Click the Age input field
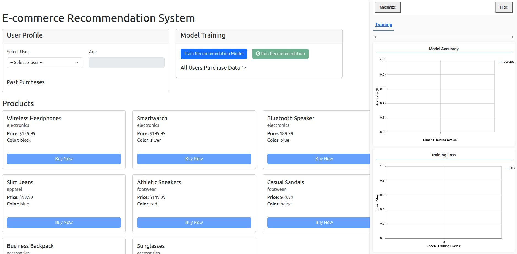This screenshot has height=254, width=517. point(127,63)
